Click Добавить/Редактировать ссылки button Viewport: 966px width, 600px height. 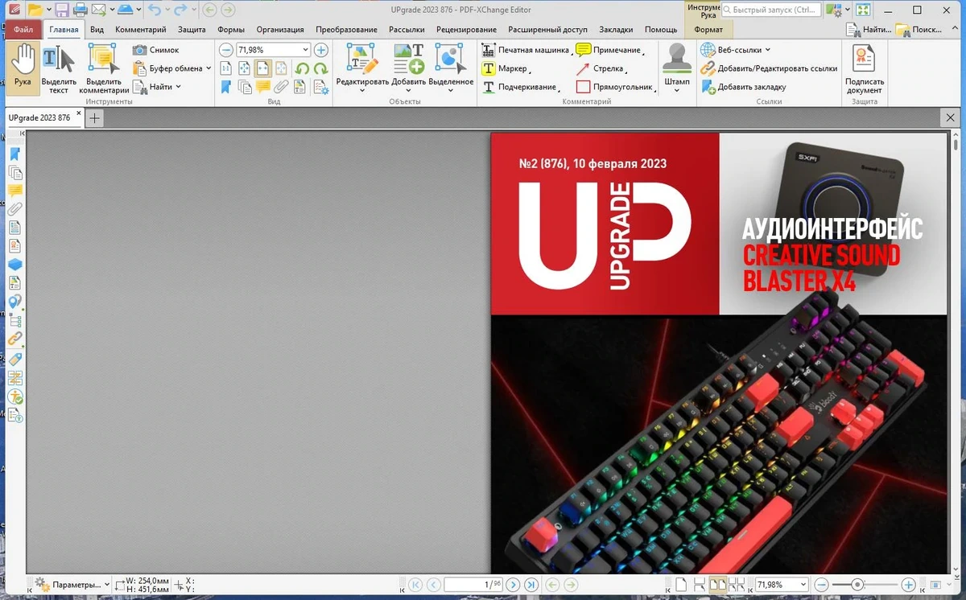(769, 68)
